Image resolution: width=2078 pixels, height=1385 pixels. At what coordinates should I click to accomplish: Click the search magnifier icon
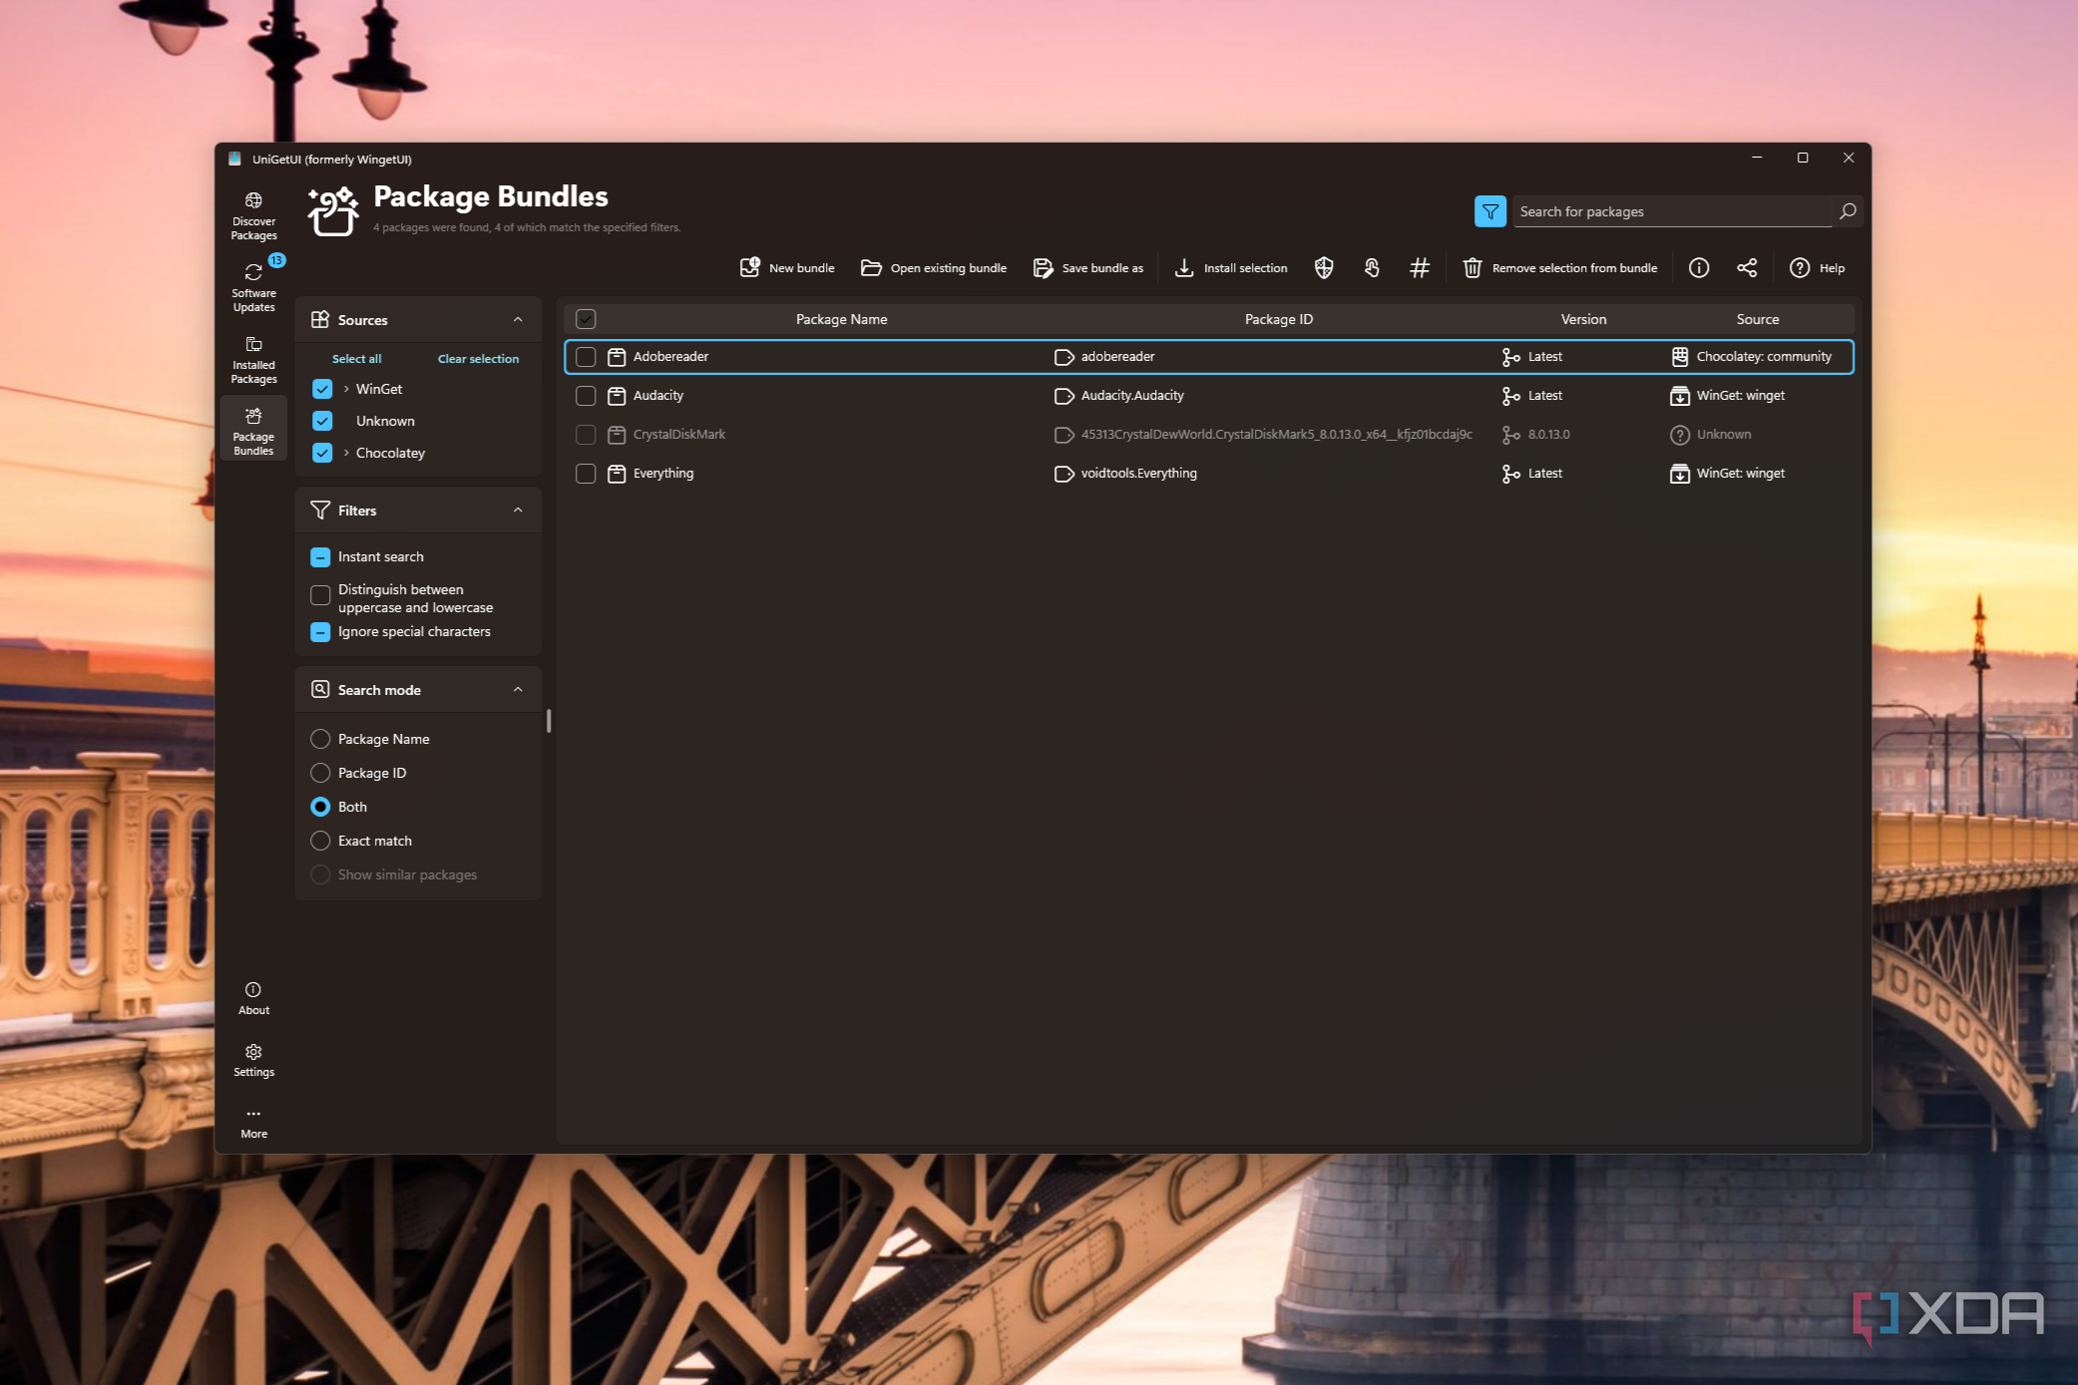pyautogui.click(x=1847, y=211)
